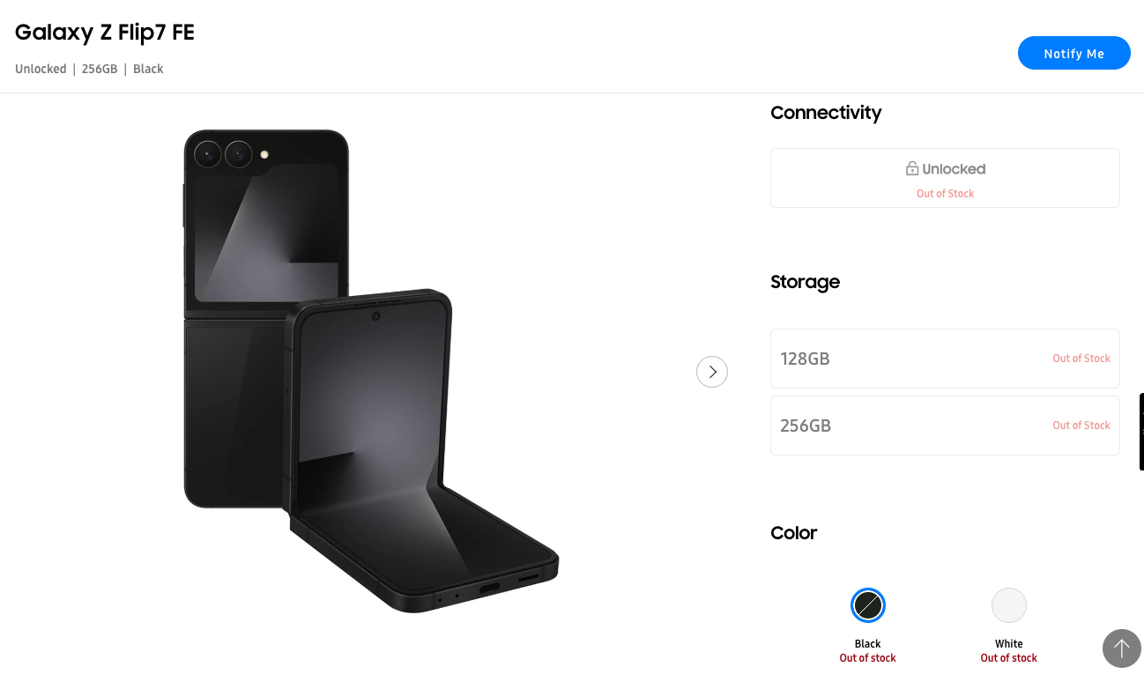The height and width of the screenshot is (674, 1144).
Task: Choose the 128GB storage option
Action: [945, 359]
